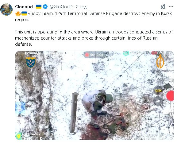This screenshot has height=143, width=177.
Task: Click the red shutter record button
Action: 170,95
